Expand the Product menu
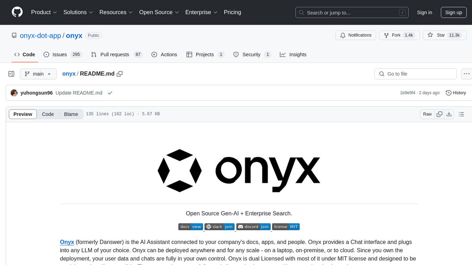Image resolution: width=472 pixels, height=265 pixels. pos(44,12)
